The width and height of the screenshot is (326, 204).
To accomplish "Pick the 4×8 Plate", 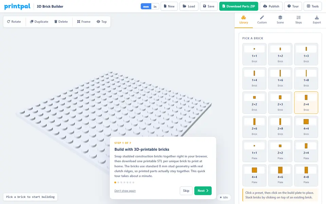I will click(x=306, y=175).
